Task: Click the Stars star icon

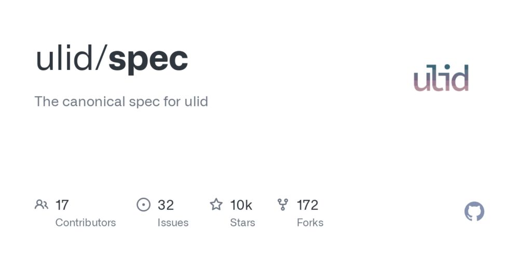Action: point(216,205)
